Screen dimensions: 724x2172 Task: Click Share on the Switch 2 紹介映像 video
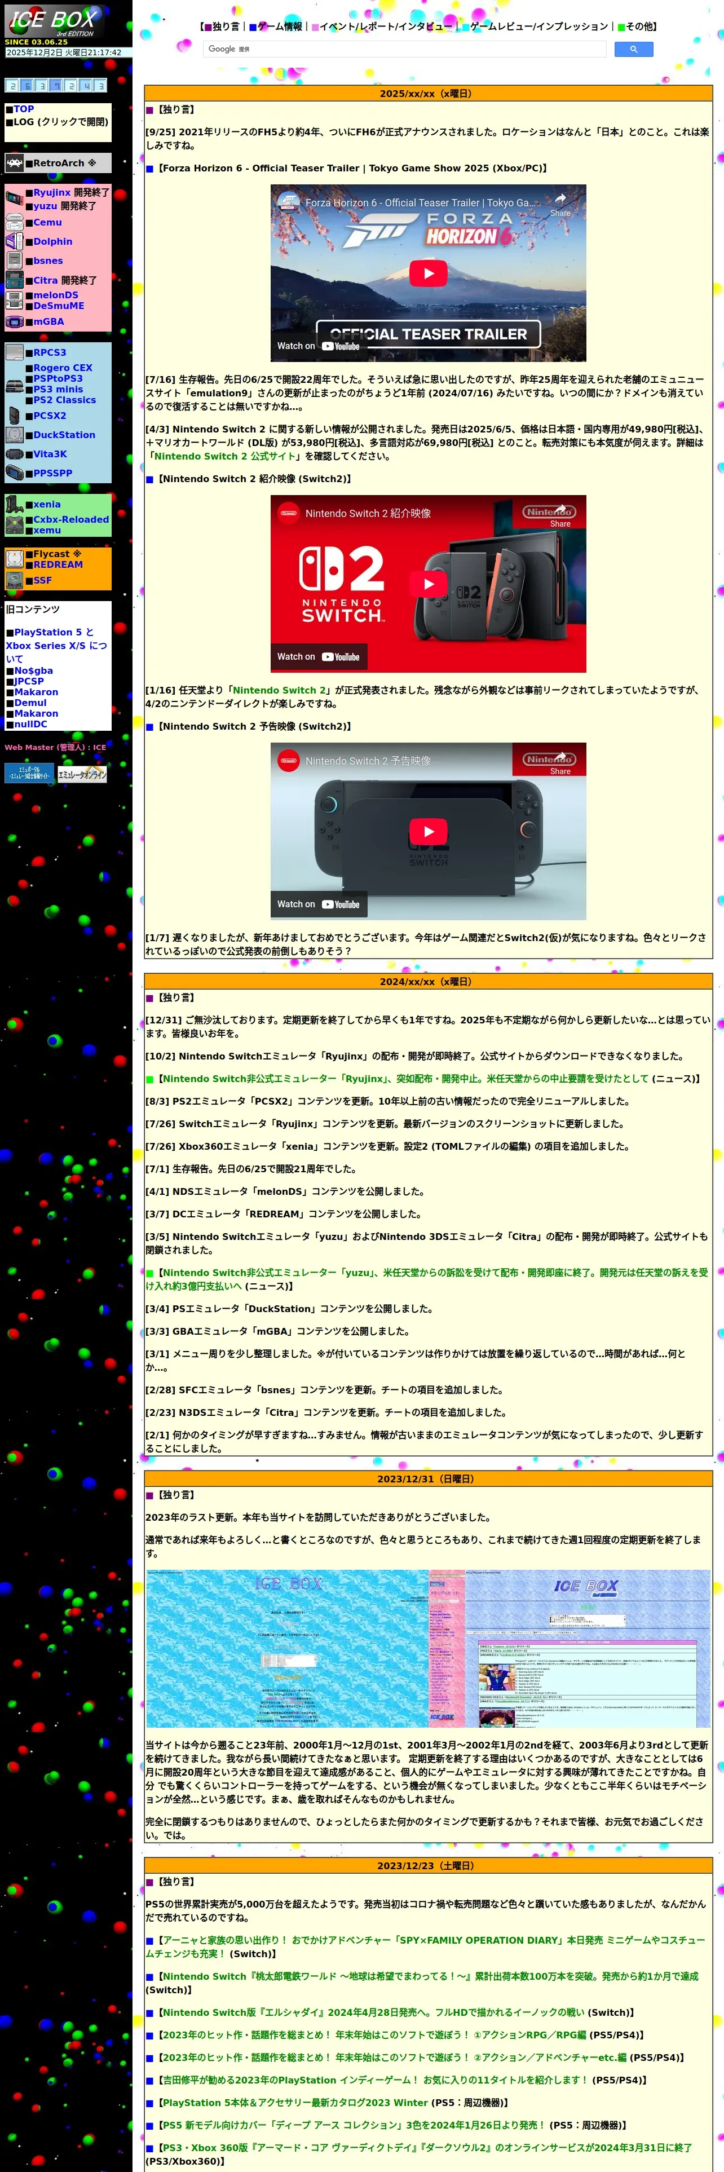[560, 515]
